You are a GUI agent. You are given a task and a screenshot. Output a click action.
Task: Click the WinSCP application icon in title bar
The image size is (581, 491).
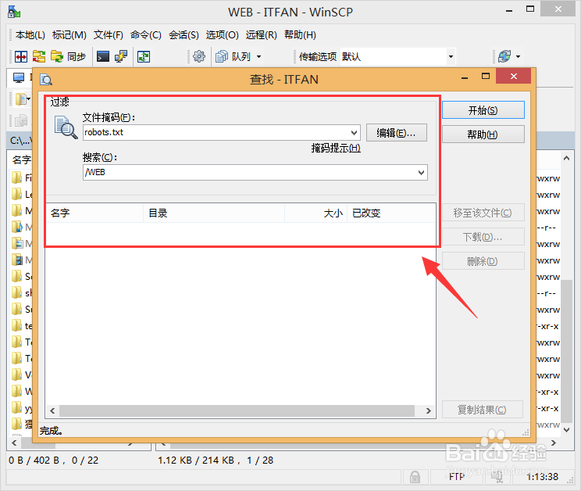14,12
